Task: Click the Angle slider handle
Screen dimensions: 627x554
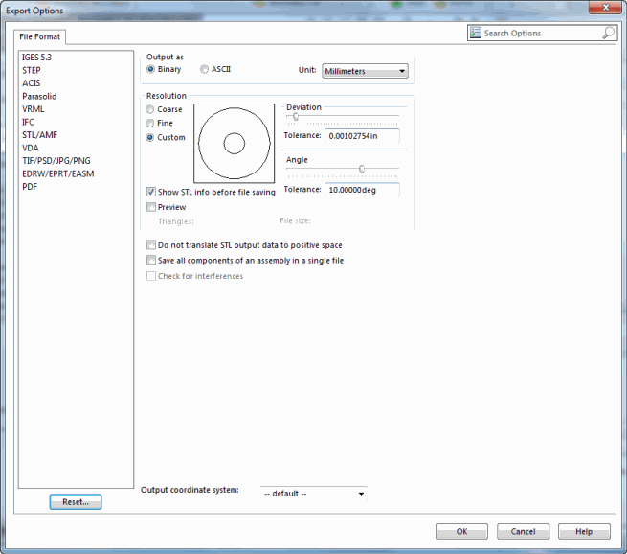Action: coord(362,169)
